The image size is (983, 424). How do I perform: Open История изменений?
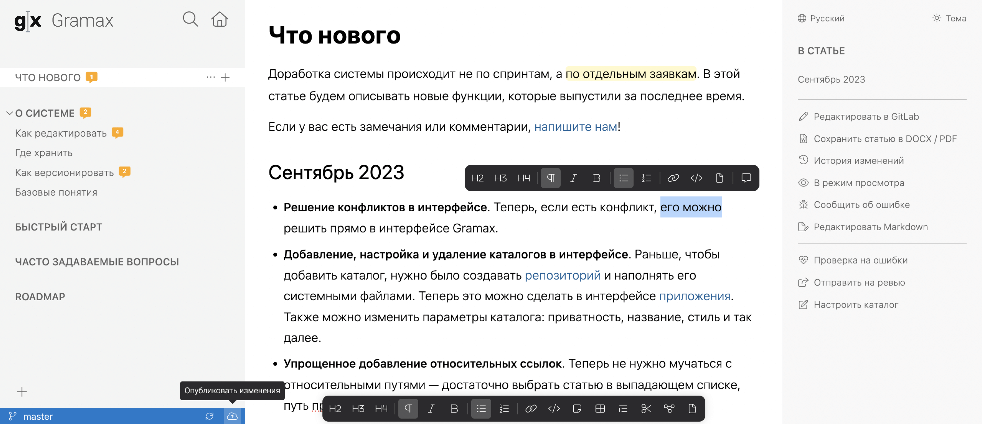[851, 161]
